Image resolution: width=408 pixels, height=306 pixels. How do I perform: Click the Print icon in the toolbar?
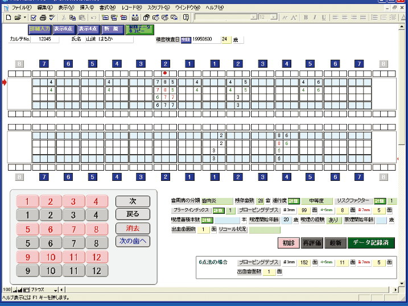pos(43,18)
